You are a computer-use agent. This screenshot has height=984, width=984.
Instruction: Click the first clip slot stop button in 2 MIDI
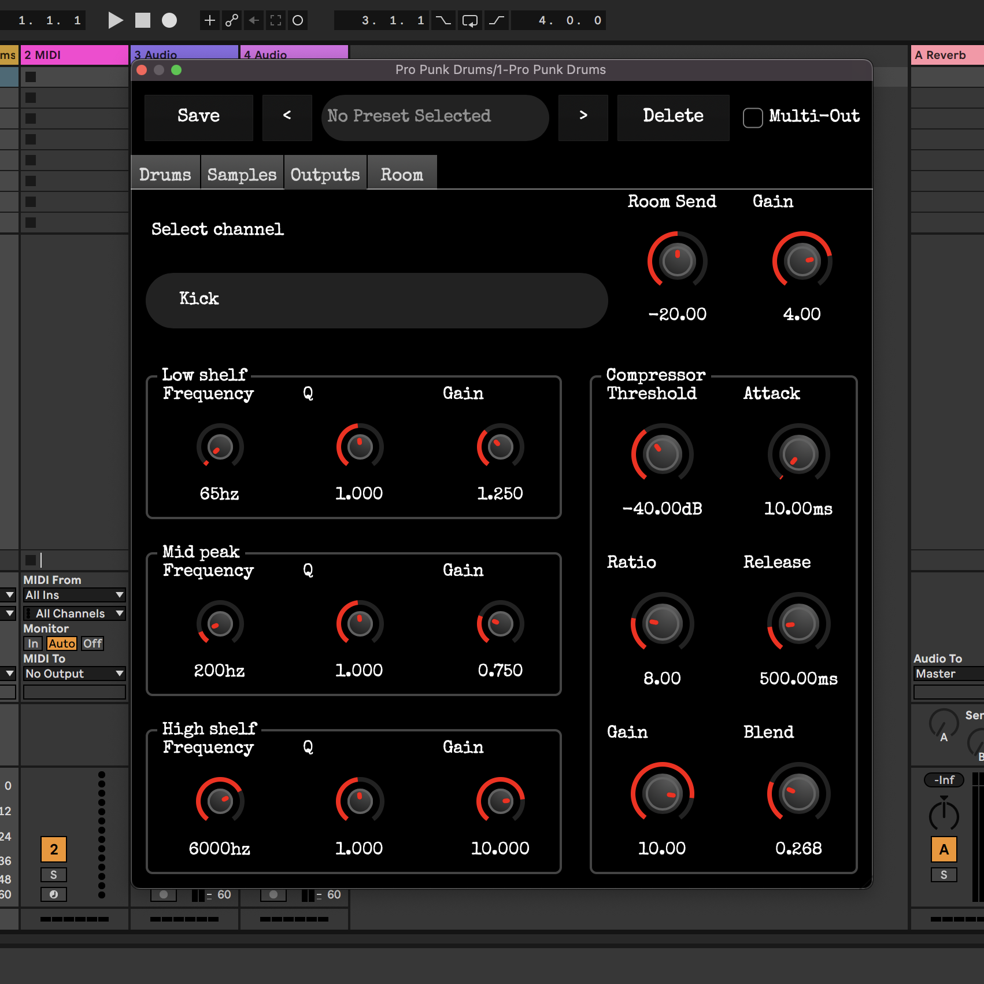31,77
